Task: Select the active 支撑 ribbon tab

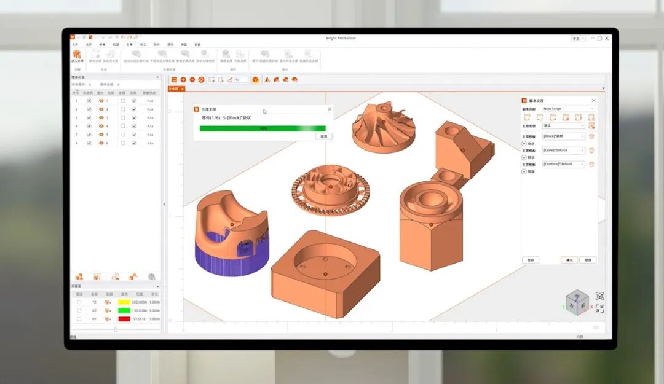Action: point(130,44)
